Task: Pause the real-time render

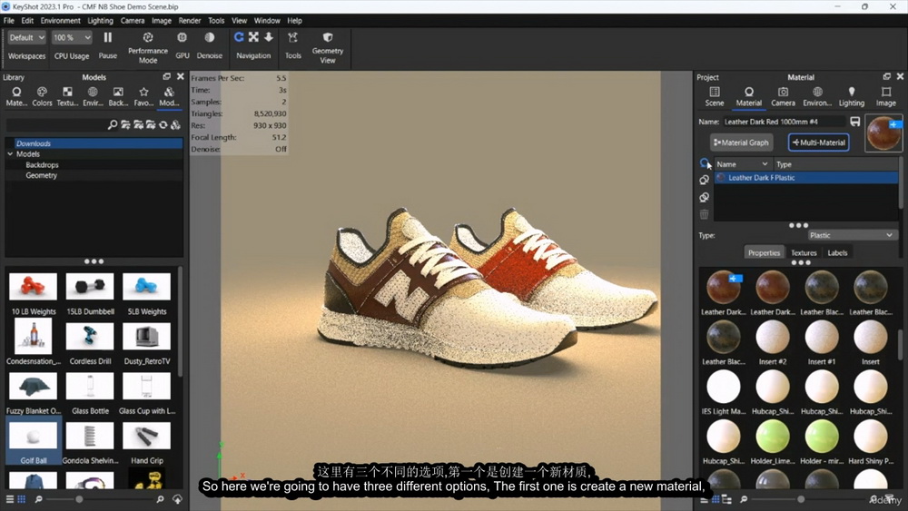Action: pyautogui.click(x=108, y=45)
